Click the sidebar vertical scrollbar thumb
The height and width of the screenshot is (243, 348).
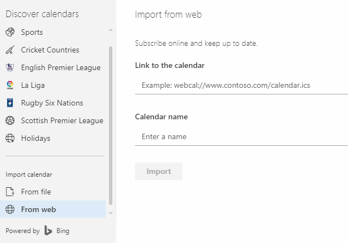point(111,124)
